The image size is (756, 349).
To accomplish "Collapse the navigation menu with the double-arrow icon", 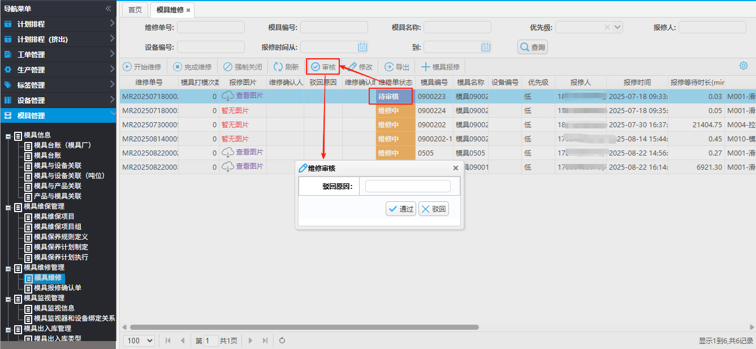I will click(x=109, y=8).
